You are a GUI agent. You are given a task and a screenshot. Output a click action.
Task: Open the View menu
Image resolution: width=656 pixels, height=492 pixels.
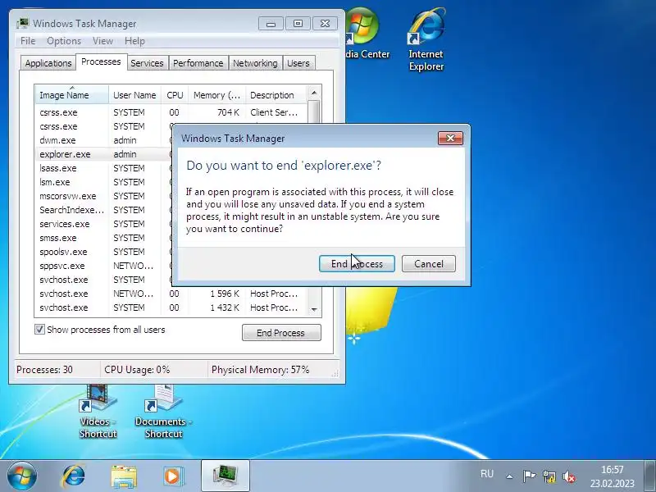tap(103, 41)
